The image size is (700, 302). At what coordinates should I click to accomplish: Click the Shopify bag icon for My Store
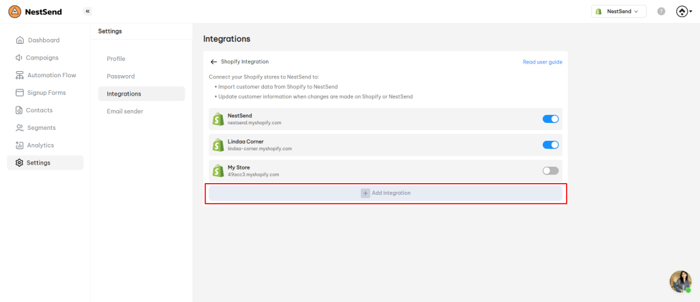pyautogui.click(x=218, y=171)
